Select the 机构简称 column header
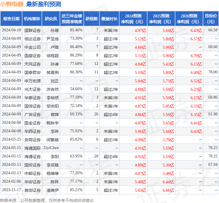This screenshot has height=203, width=219. [x=32, y=19]
